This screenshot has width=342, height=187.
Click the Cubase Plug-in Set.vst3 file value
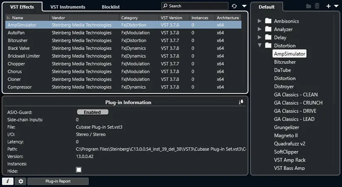pos(99,127)
